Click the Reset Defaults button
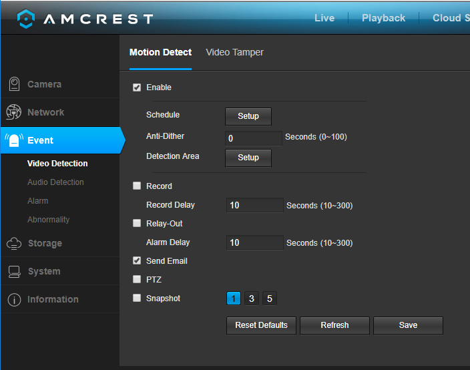The width and height of the screenshot is (470, 370). 261,325
